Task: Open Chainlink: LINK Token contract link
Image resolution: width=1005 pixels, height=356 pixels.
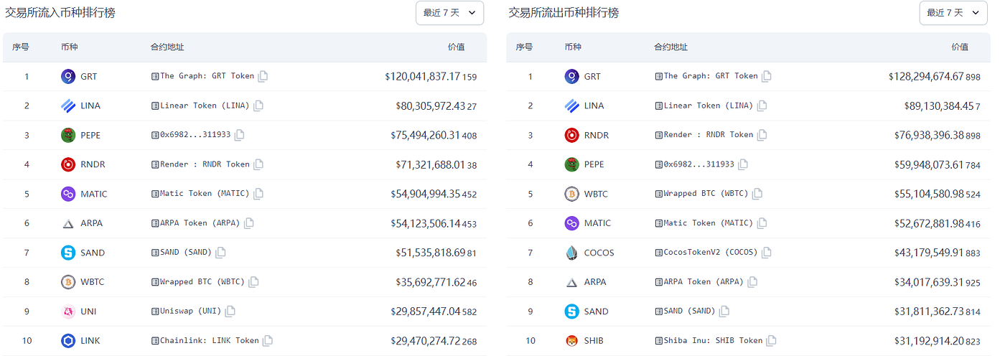Action: pyautogui.click(x=210, y=341)
